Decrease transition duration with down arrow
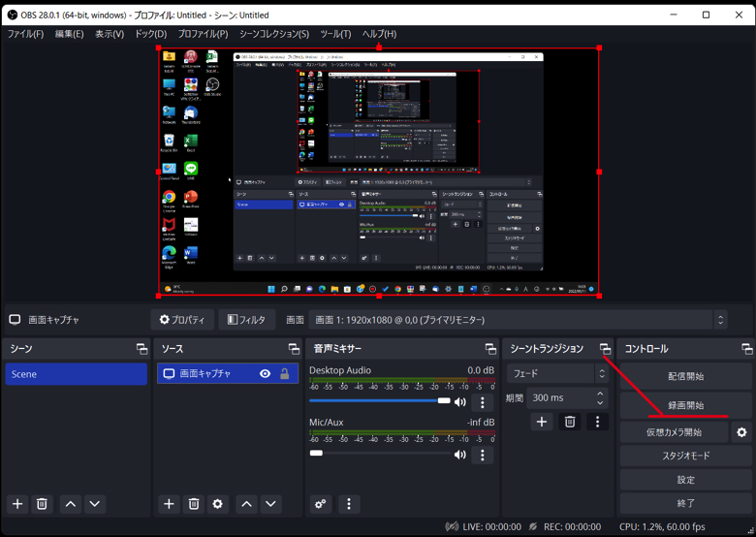Viewport: 756px width, 537px height. (600, 402)
